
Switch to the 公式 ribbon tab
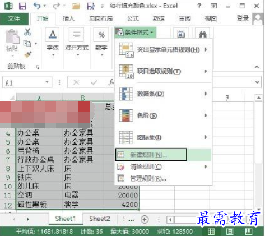click(x=133, y=18)
